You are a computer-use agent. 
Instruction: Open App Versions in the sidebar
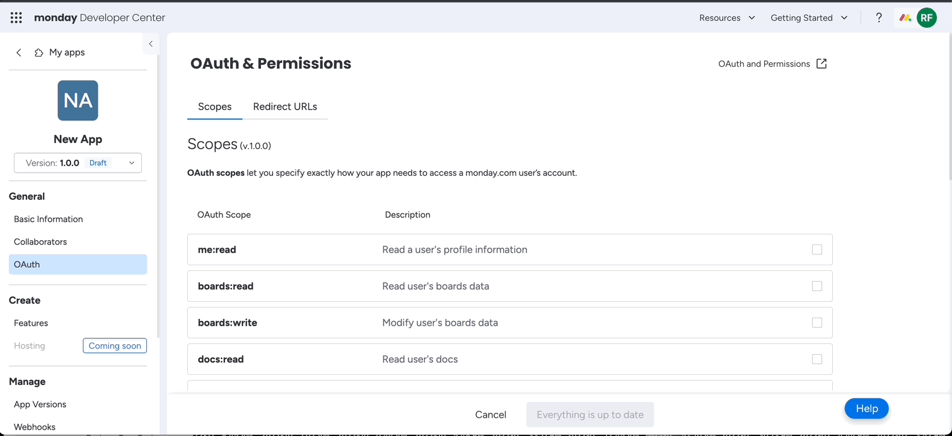click(x=40, y=404)
